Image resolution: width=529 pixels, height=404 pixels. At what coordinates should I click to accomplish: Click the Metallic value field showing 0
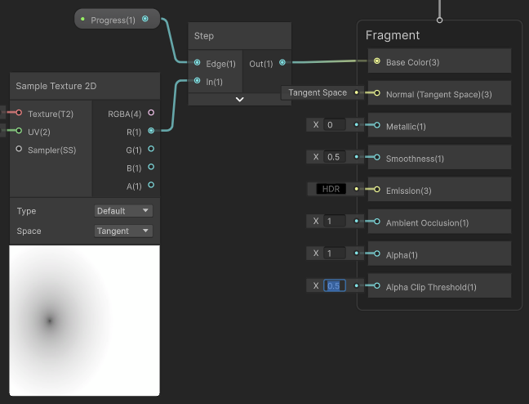click(x=335, y=125)
